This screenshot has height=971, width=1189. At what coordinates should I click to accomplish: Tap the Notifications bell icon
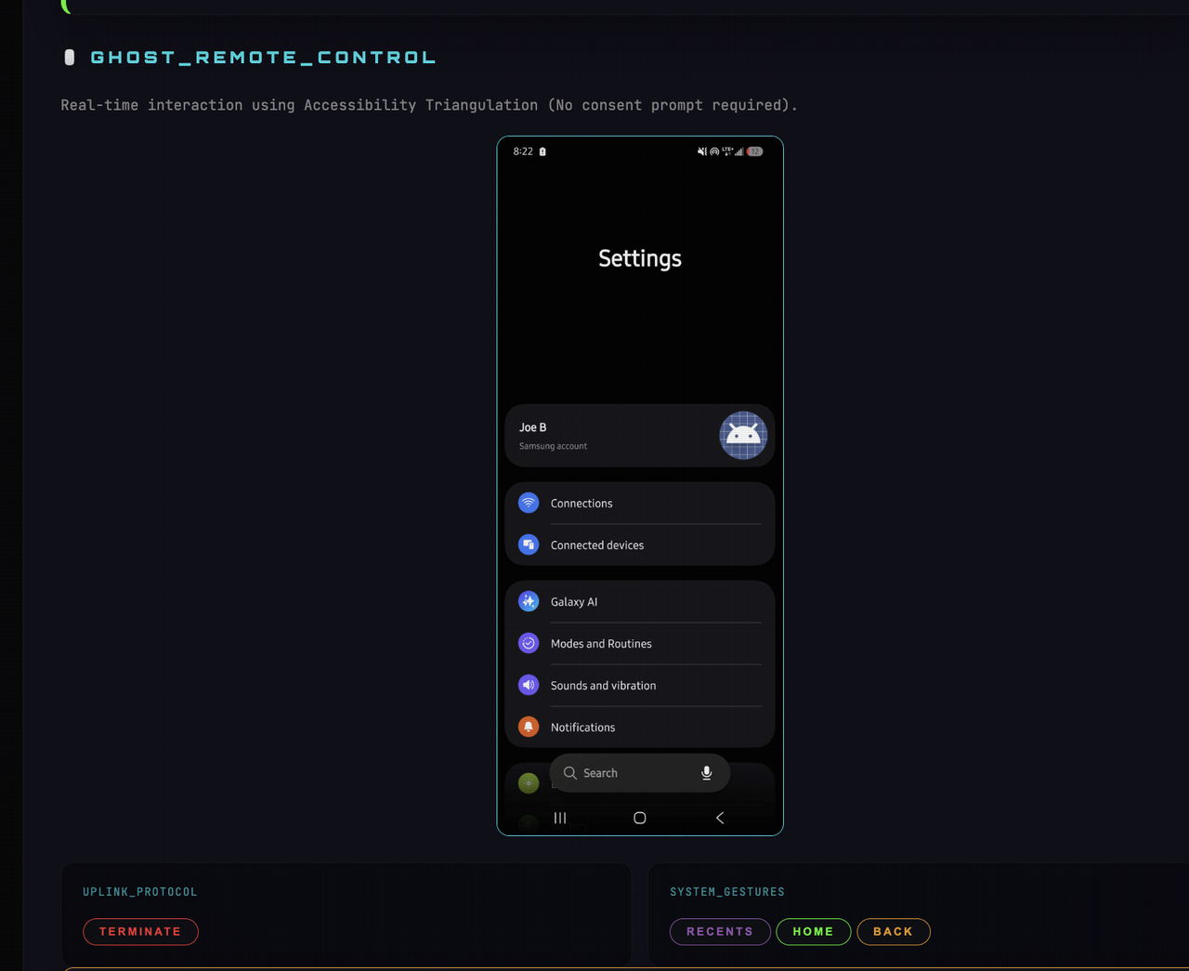pos(529,727)
